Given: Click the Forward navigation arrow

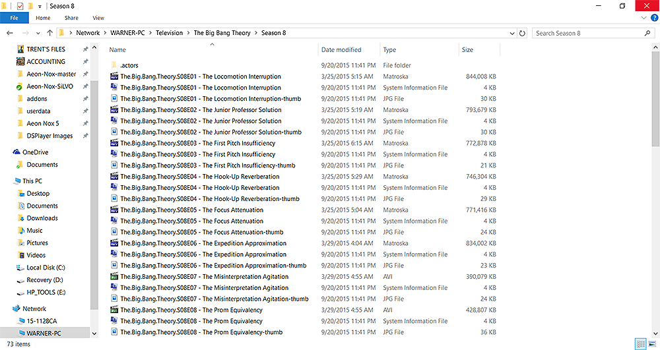Looking at the screenshot, I should coord(26,33).
